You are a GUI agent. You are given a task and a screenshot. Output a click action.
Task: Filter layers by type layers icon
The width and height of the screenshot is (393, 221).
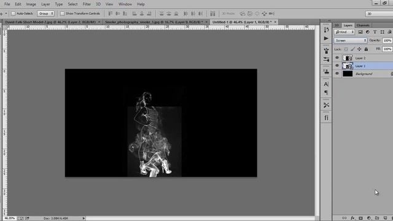375,32
